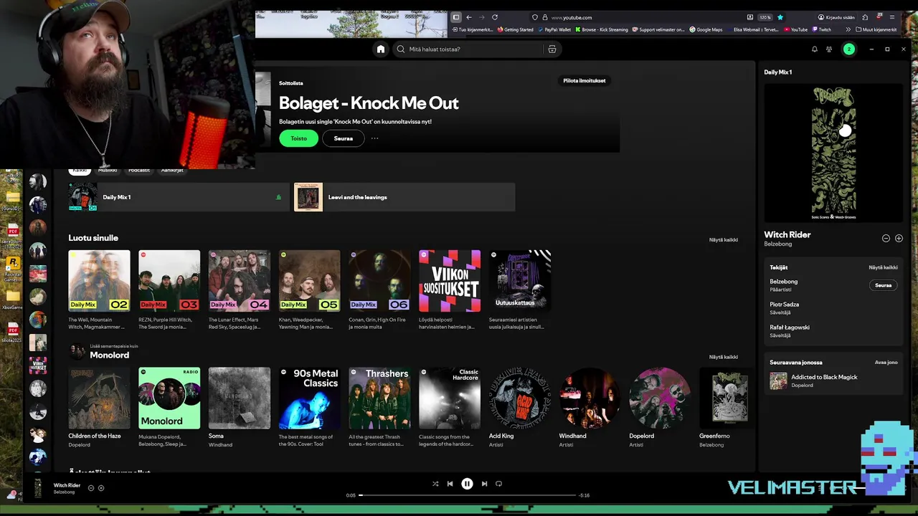Image resolution: width=918 pixels, height=516 pixels.
Task: Open Monolord Radio card
Action: [x=169, y=408]
